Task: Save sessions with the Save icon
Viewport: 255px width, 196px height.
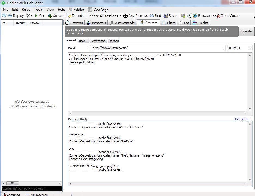Action: [170, 16]
